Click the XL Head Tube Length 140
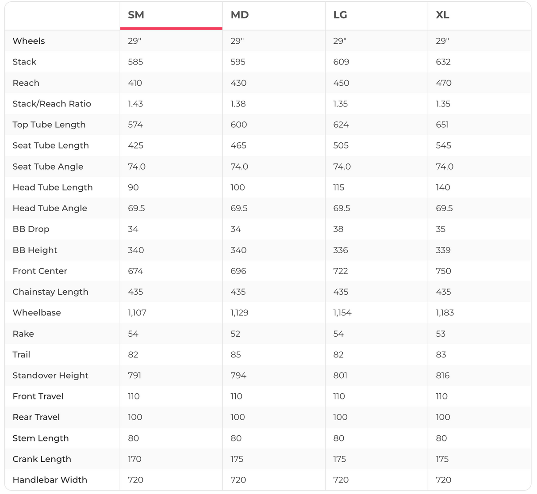Screen dimensions: 537x494 (443, 187)
